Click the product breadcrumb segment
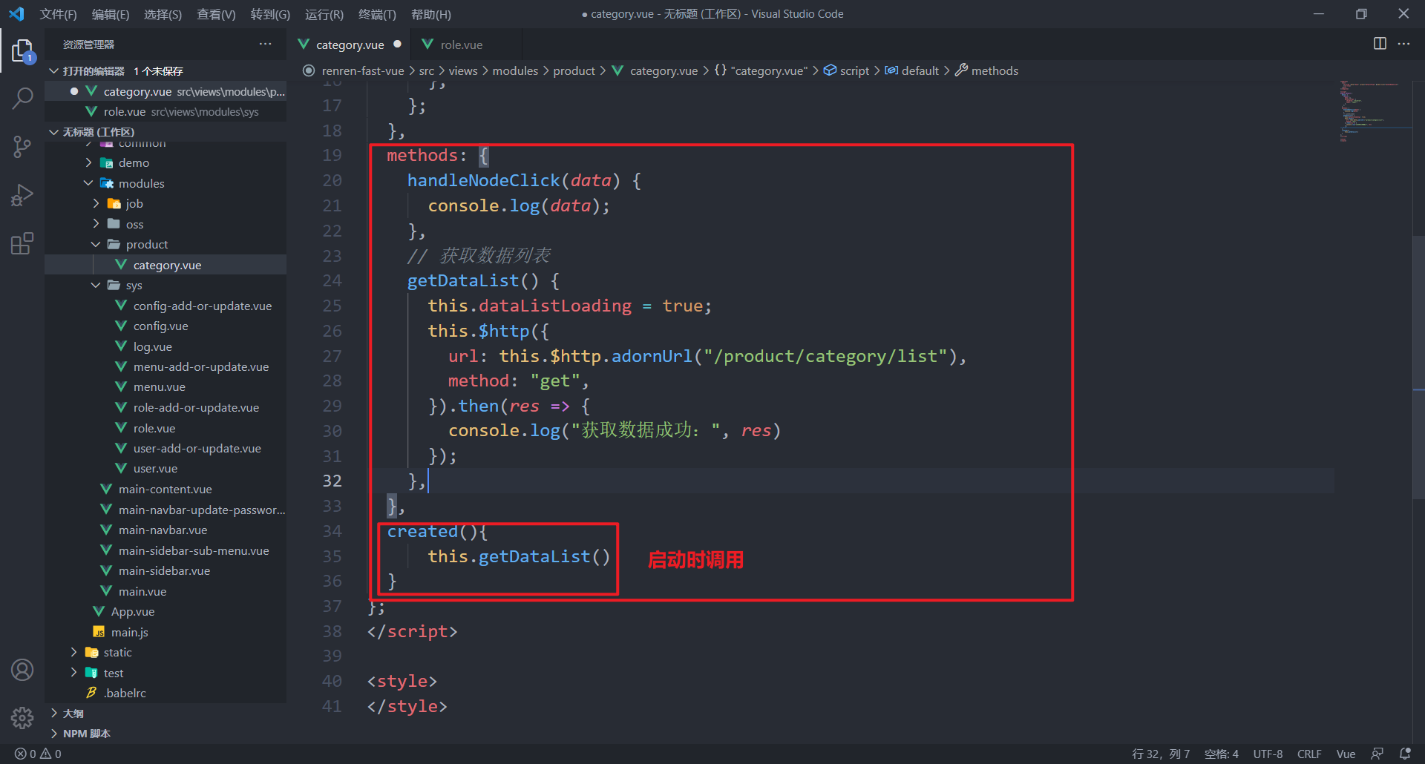Screen dimensions: 1425x764 pos(574,70)
